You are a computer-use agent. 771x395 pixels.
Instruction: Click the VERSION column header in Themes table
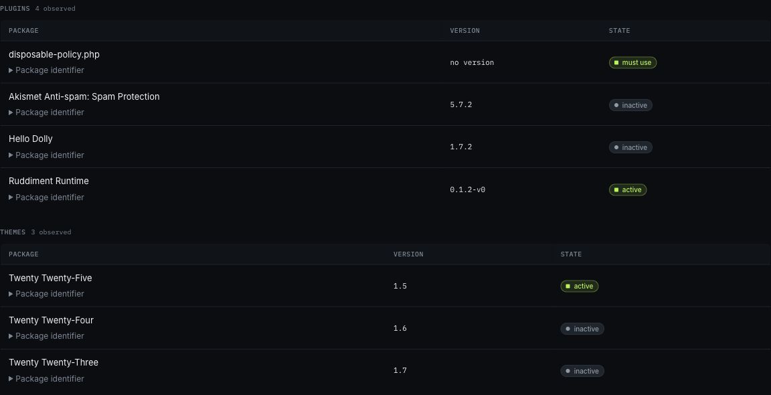coord(408,254)
